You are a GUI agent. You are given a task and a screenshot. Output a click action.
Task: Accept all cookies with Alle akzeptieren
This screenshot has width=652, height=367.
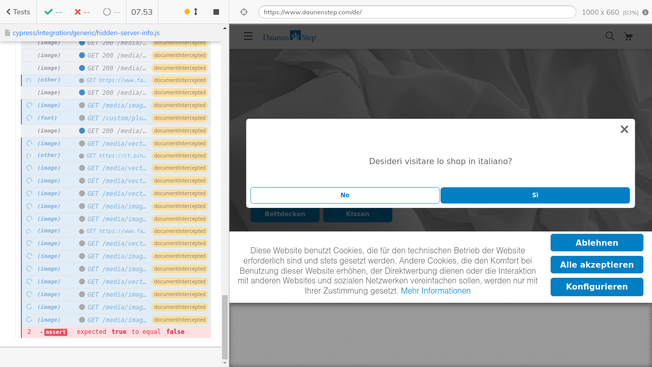click(x=596, y=265)
